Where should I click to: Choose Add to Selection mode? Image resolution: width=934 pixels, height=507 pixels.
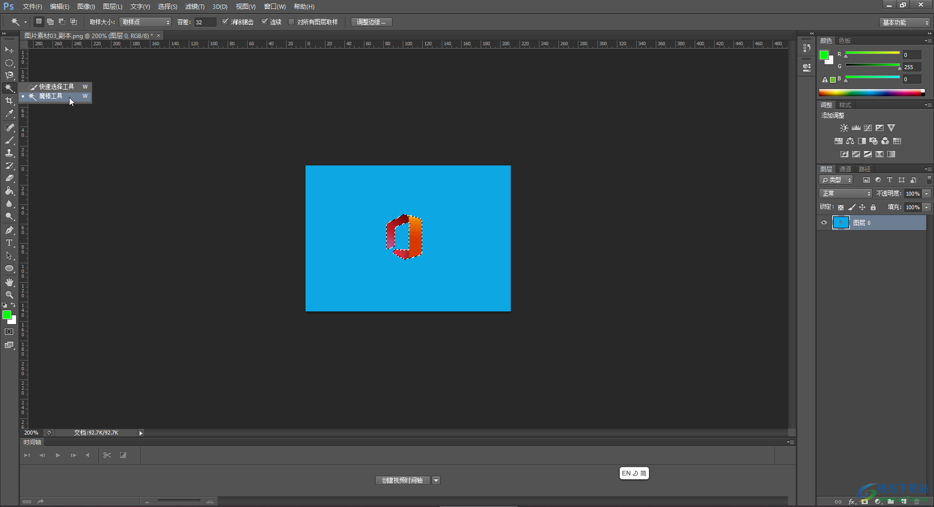coord(50,22)
